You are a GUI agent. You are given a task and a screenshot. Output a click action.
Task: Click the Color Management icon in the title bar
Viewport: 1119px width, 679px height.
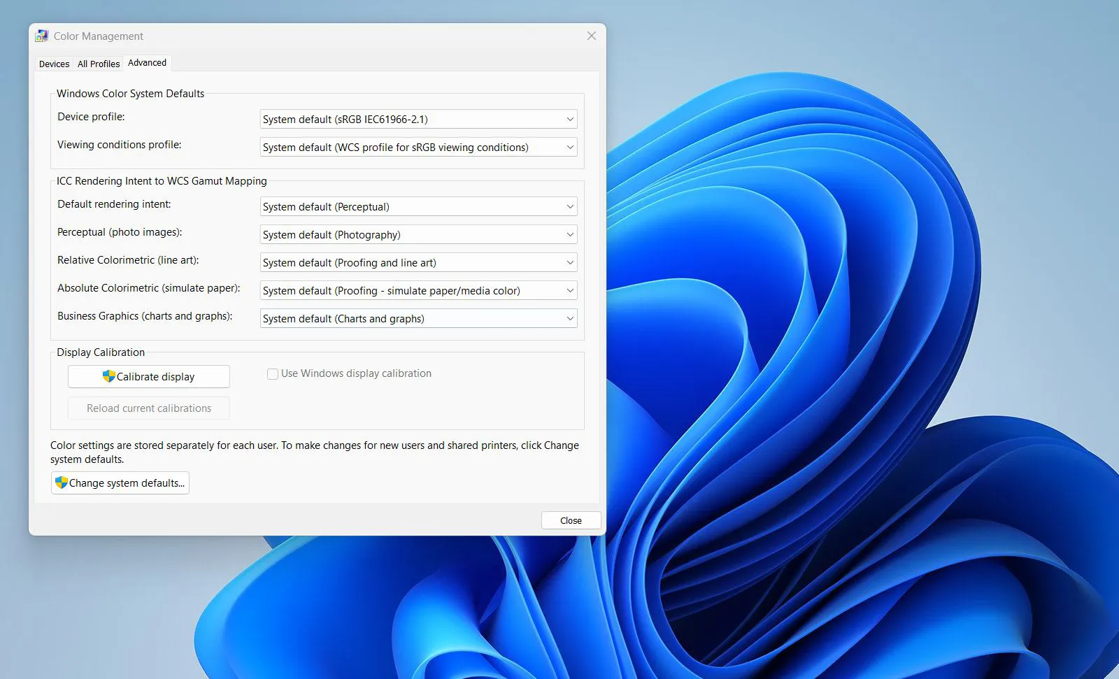point(42,35)
